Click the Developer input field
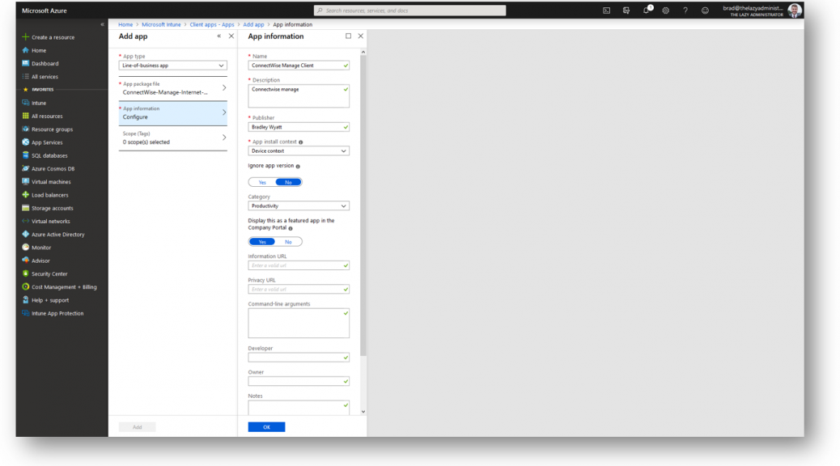Screen dimensions: 840x466 299,358
